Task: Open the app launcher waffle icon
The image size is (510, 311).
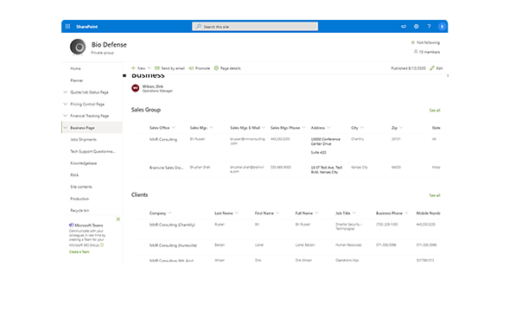Action: [x=67, y=26]
